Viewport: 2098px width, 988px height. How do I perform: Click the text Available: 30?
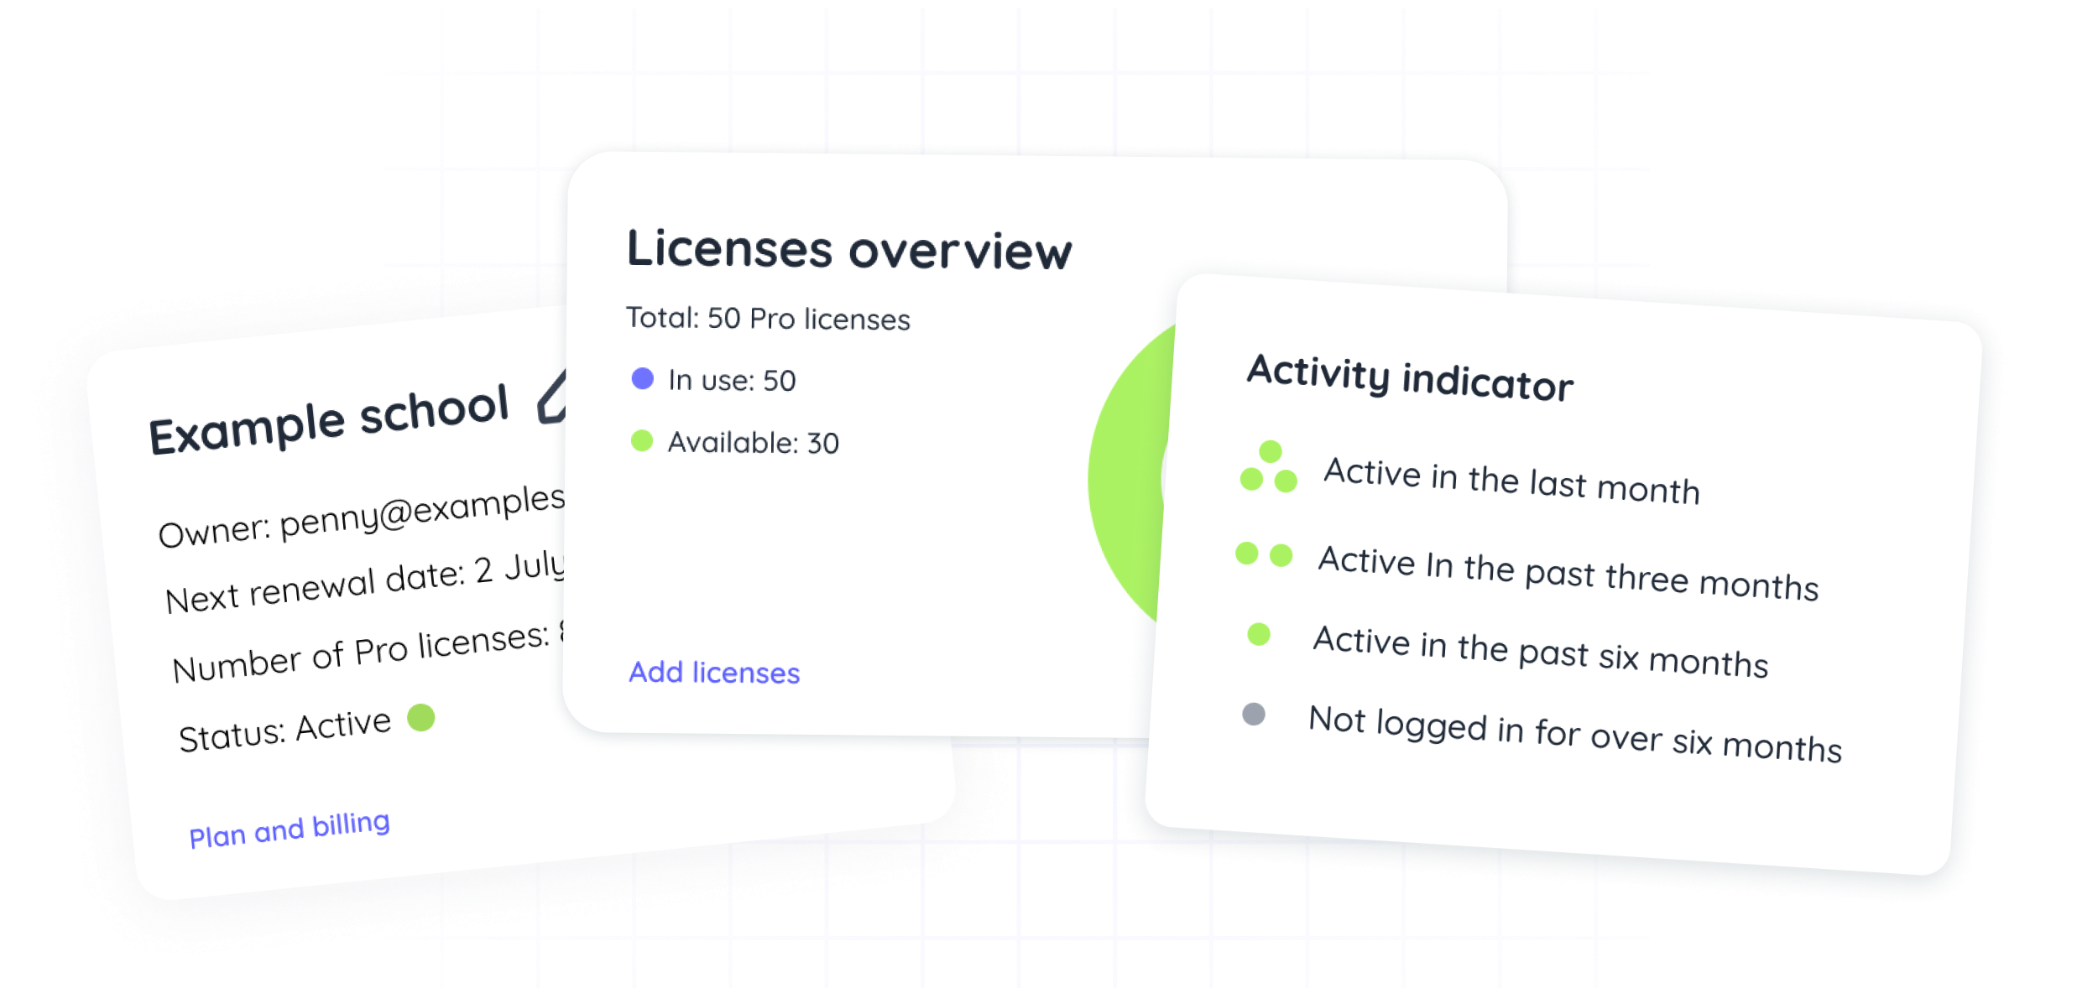(x=753, y=443)
